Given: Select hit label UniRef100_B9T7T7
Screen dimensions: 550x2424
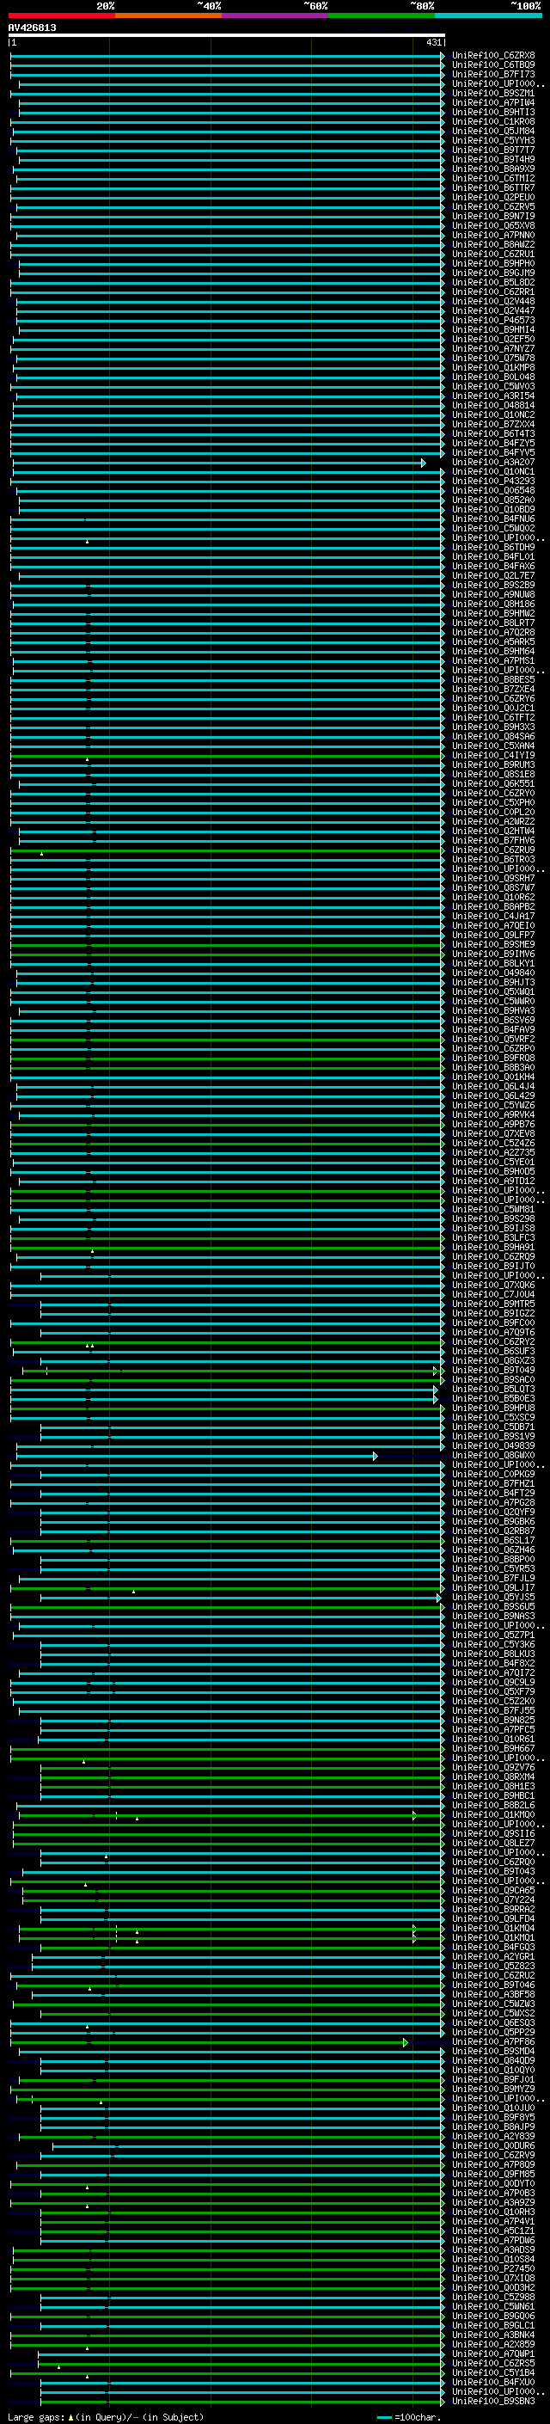Looking at the screenshot, I should point(493,150).
